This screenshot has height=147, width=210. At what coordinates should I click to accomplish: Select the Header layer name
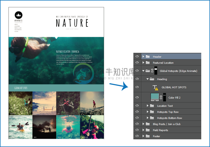point(157,57)
